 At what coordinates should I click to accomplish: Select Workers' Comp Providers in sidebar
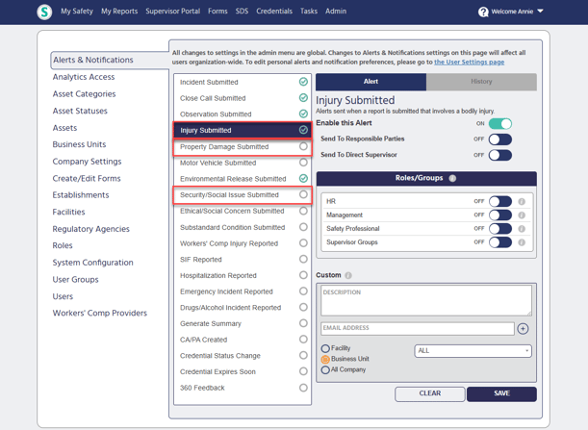[99, 314]
